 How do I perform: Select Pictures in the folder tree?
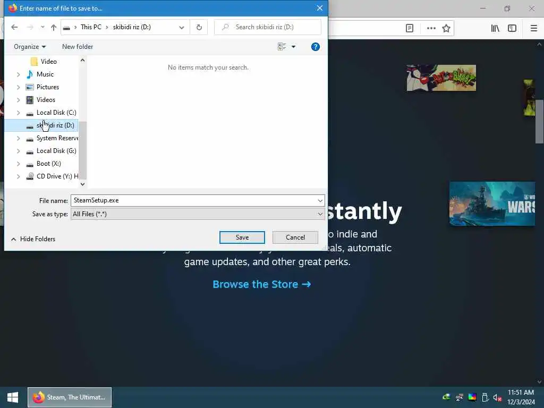click(x=42, y=87)
